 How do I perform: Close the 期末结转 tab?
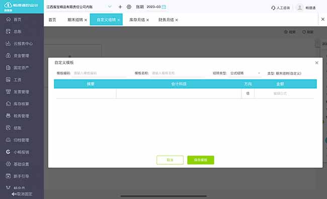coord(86,20)
